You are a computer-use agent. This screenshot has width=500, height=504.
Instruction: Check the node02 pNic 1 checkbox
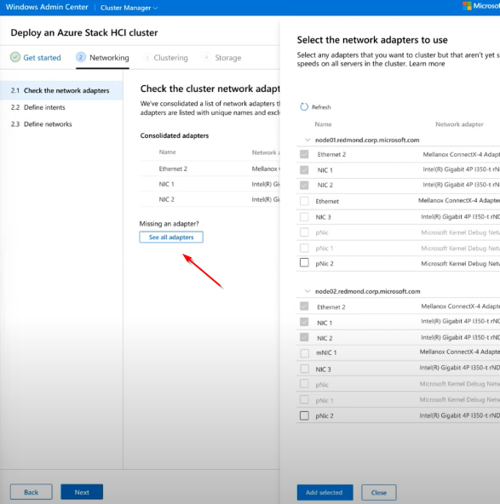[304, 399]
